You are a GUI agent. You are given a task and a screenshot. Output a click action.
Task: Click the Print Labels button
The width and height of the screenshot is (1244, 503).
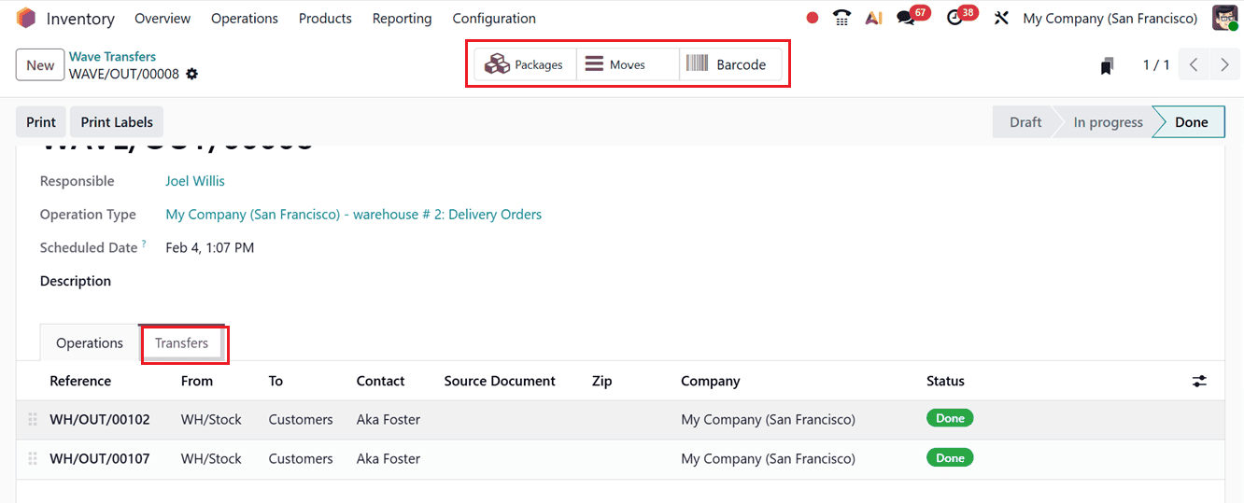(x=117, y=122)
